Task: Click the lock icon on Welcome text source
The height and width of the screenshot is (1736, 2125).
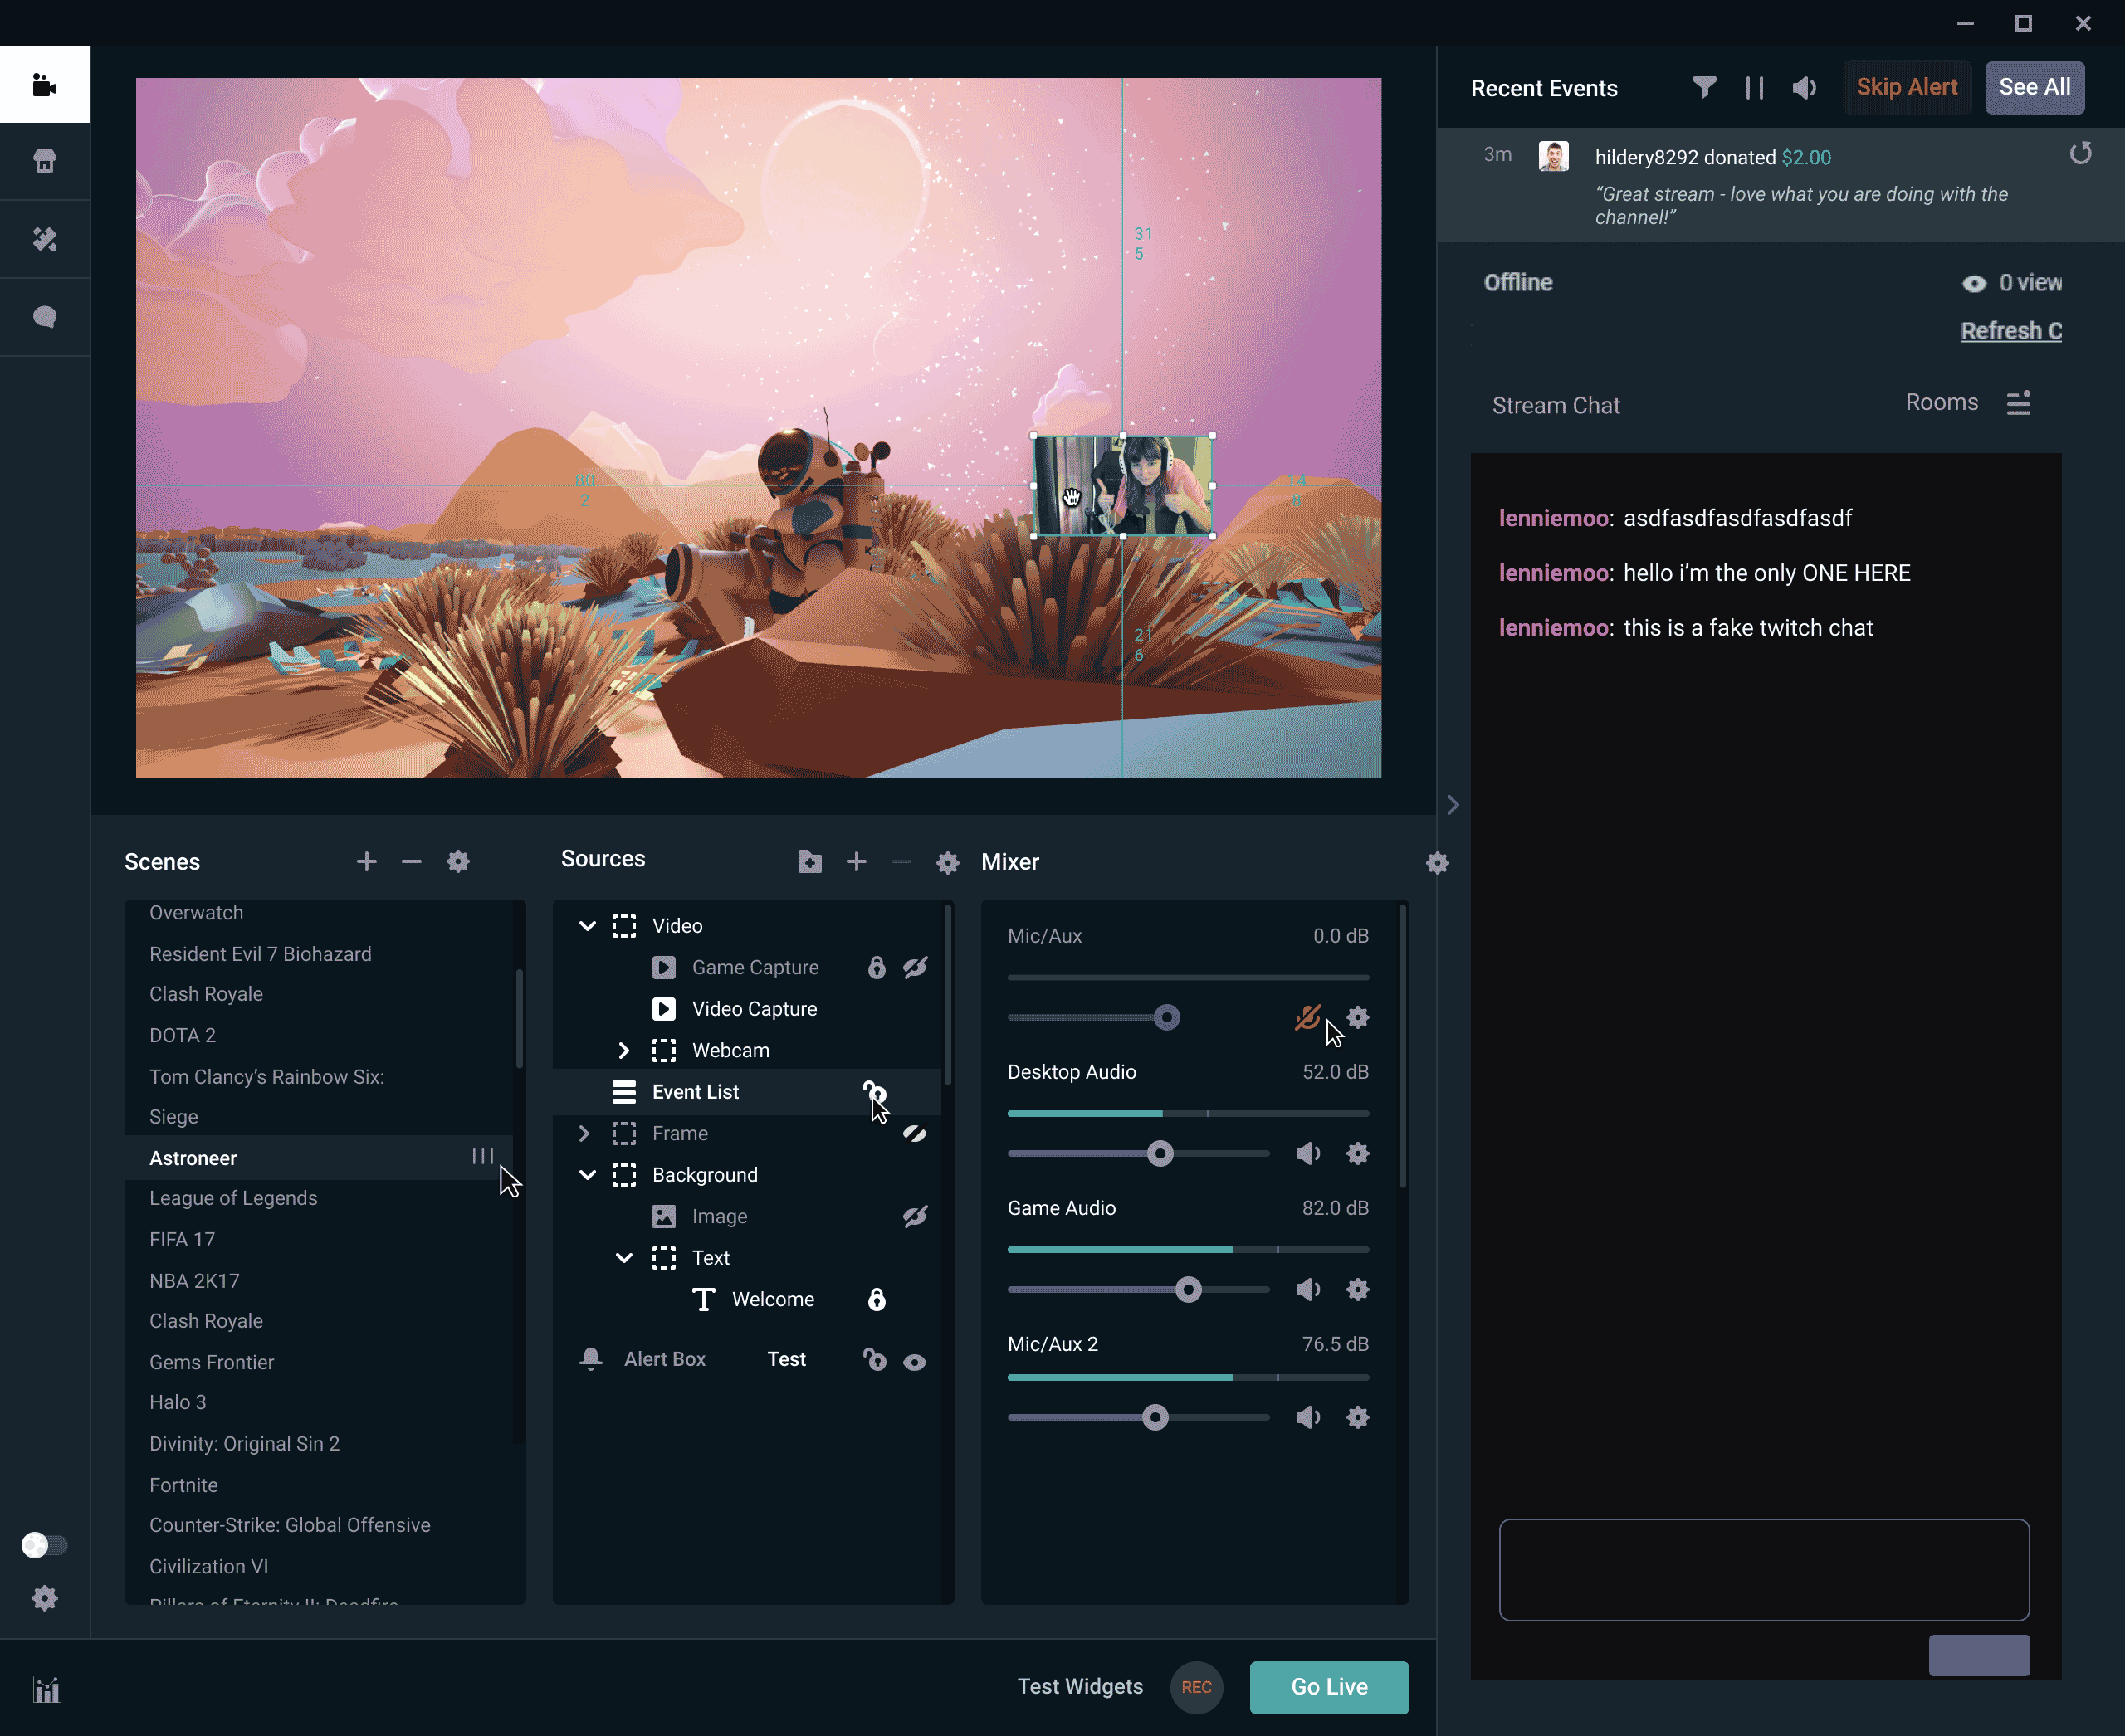Action: coord(877,1300)
